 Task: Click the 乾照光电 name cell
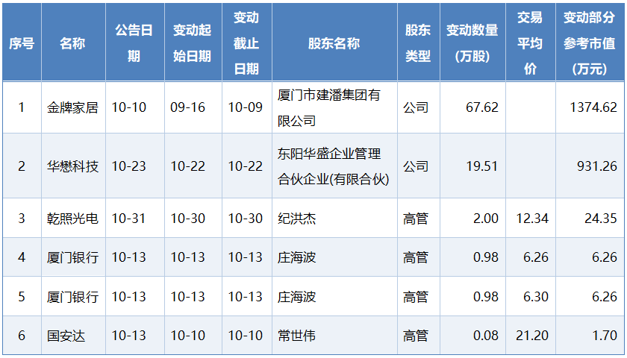coord(72,218)
